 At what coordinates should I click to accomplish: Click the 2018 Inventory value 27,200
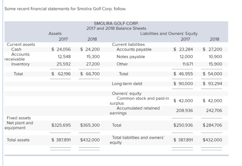(93, 64)
